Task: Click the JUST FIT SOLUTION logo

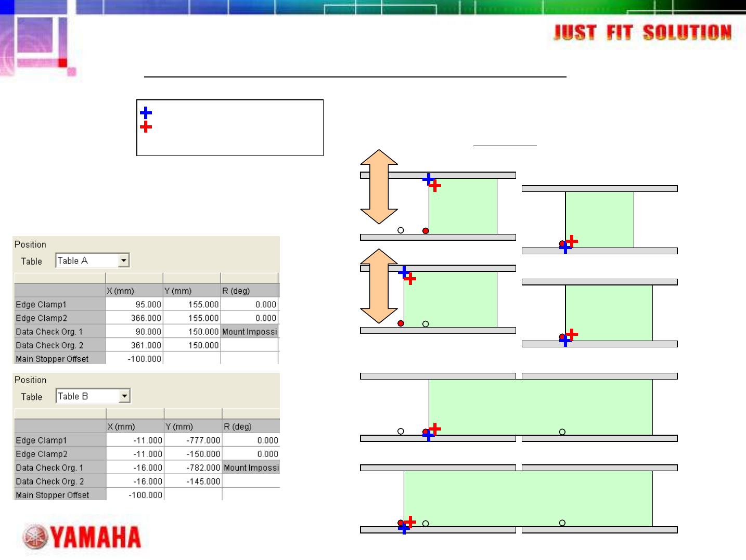Action: coord(642,32)
